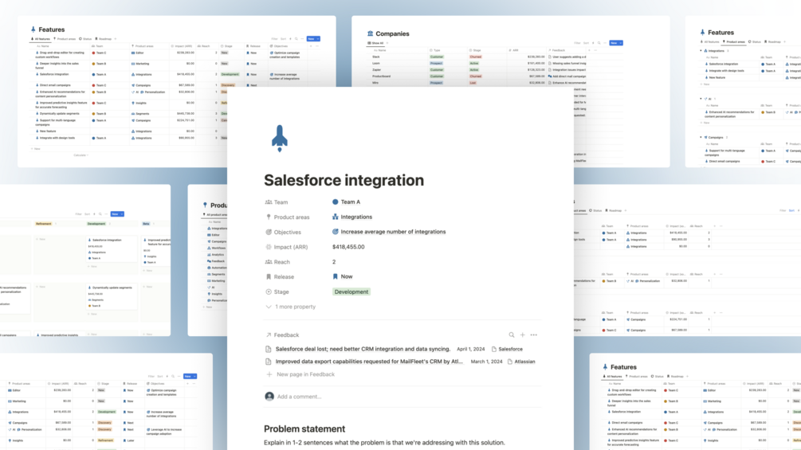The width and height of the screenshot is (801, 450).
Task: Switch to All features tab in grouped Features panel
Action: pos(710,42)
